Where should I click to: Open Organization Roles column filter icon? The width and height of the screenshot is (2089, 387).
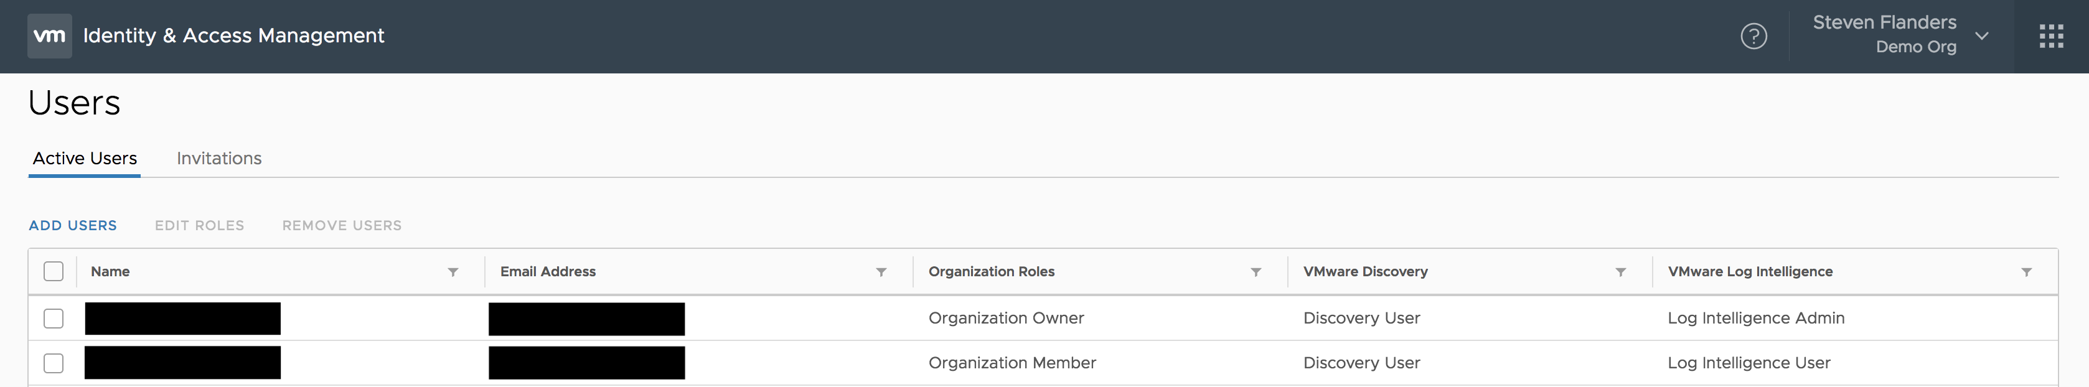[x=1256, y=272]
